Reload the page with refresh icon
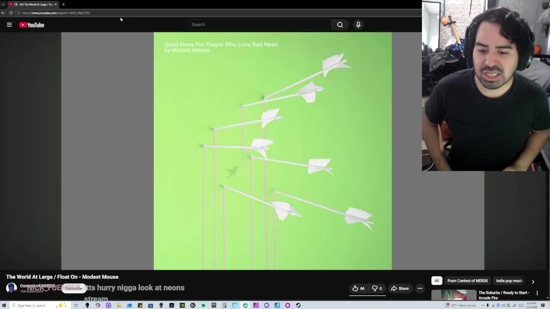 click(11, 13)
